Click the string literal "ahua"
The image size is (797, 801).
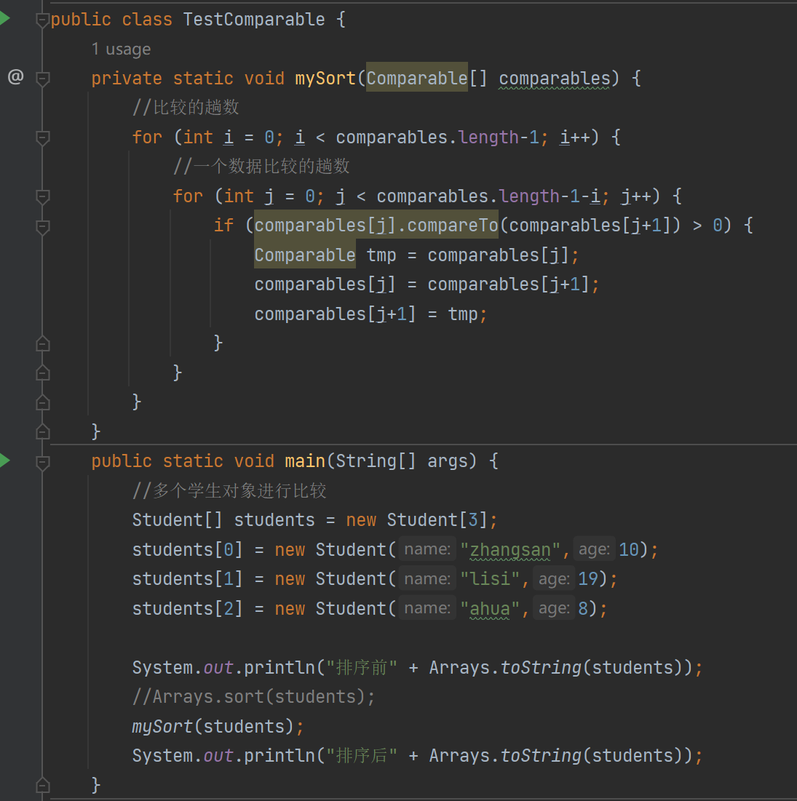point(490,608)
